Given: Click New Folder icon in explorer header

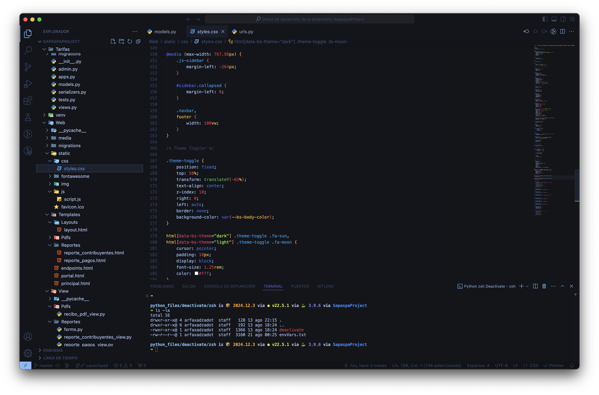Looking at the screenshot, I should [x=121, y=41].
